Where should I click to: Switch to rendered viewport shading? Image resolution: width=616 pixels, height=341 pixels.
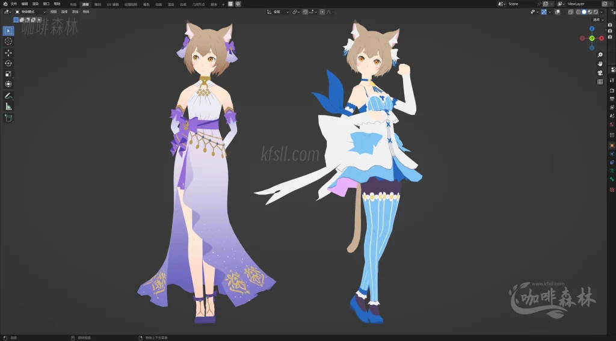tap(596, 12)
